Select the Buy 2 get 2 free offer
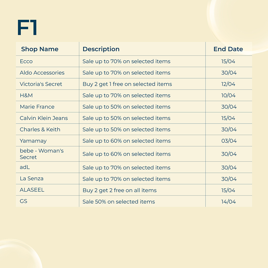Image resolution: width=268 pixels, height=268 pixels. [x=120, y=190]
